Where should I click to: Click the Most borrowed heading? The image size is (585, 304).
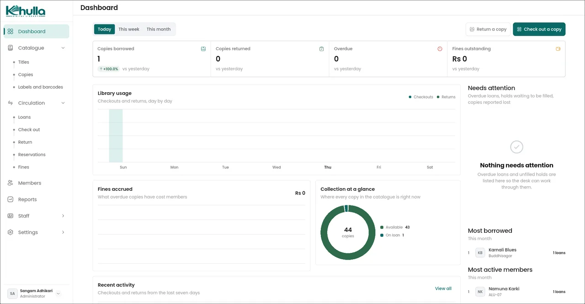click(490, 231)
